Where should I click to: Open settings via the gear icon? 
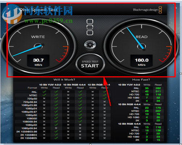[x=90, y=45]
